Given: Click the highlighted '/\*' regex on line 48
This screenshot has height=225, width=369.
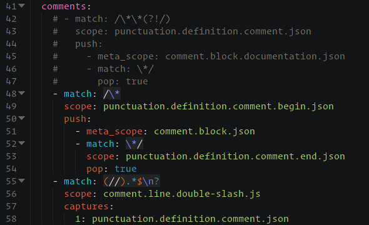Looking at the screenshot, I should pyautogui.click(x=112, y=94).
